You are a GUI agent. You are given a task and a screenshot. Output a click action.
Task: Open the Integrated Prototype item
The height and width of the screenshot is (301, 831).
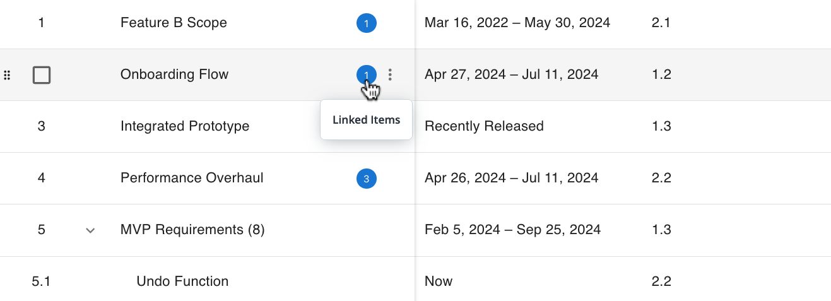pos(185,127)
